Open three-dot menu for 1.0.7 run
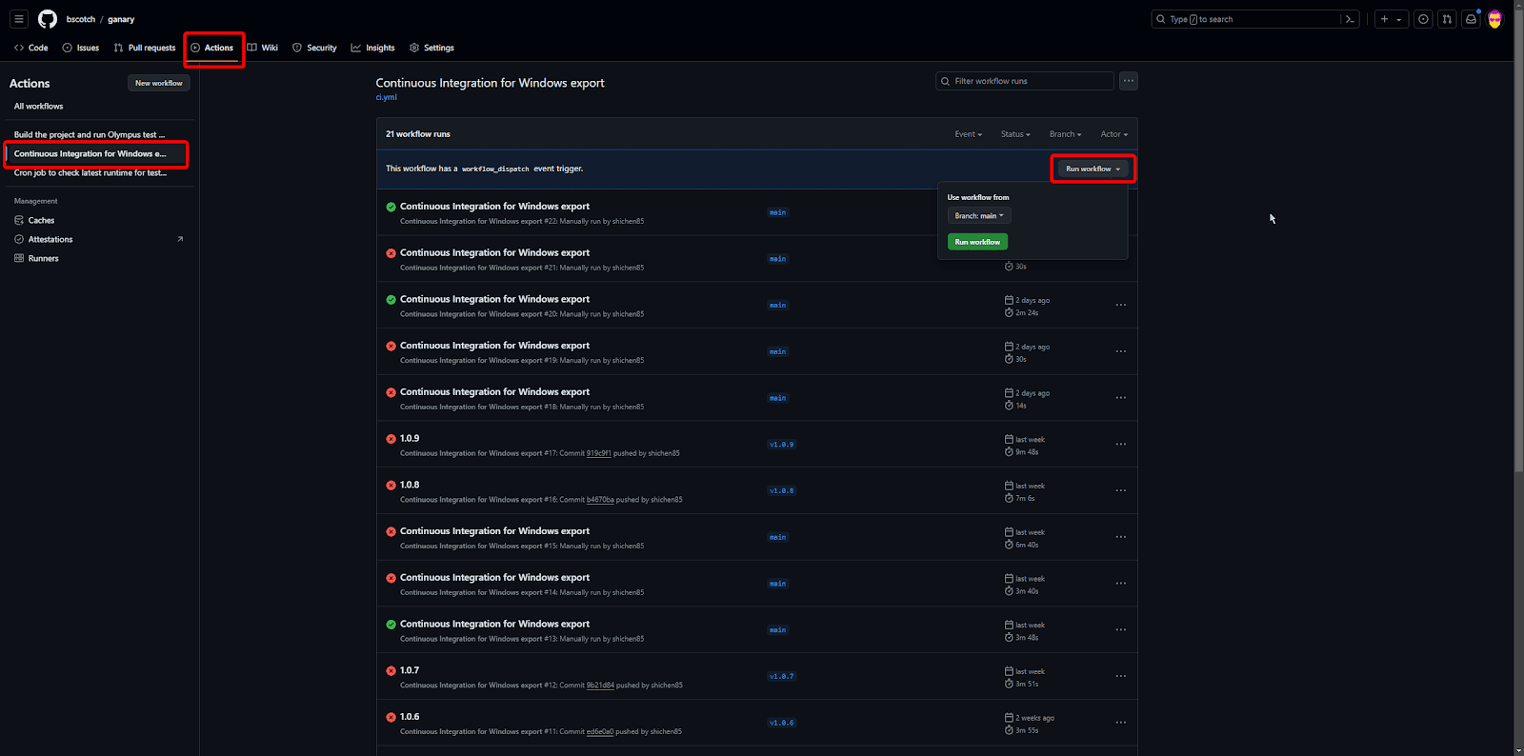The image size is (1524, 756). click(1121, 676)
